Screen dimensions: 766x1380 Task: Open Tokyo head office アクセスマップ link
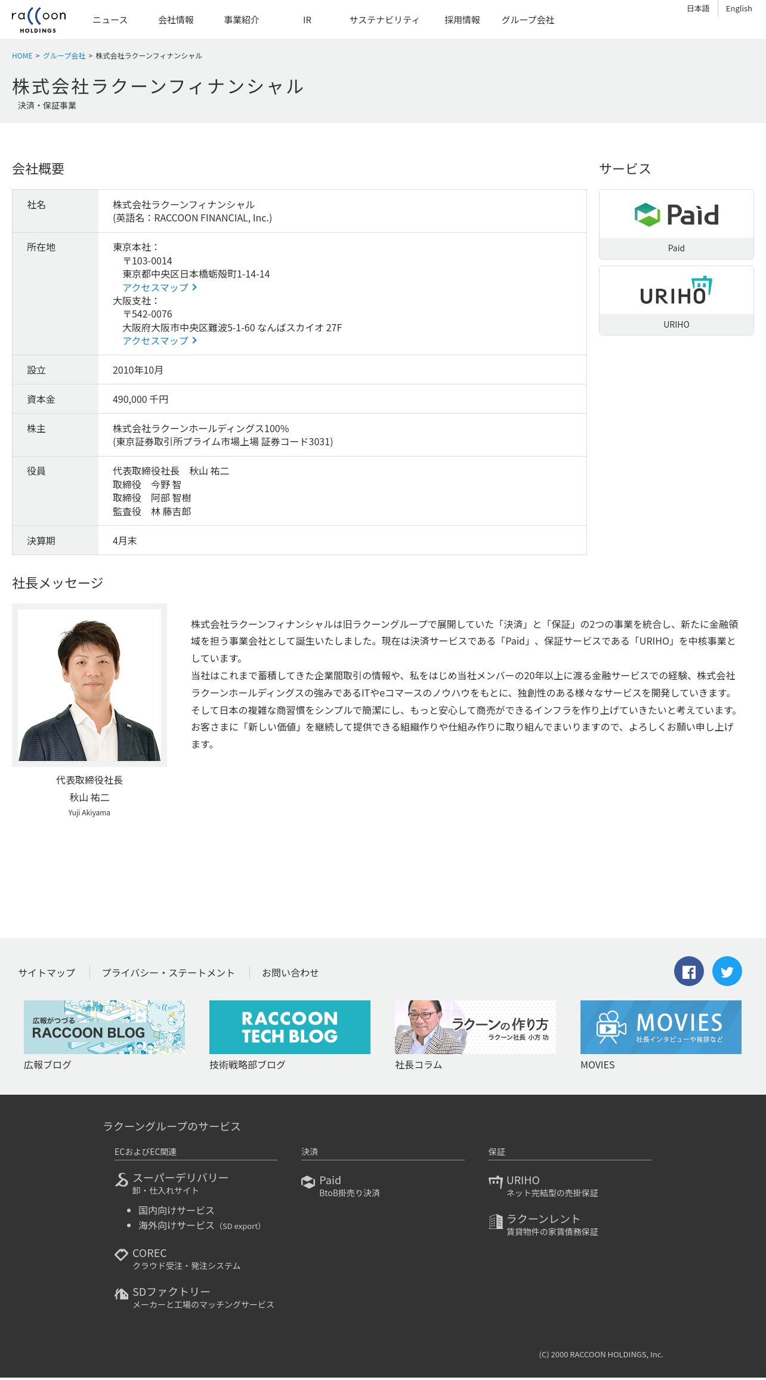pos(159,287)
